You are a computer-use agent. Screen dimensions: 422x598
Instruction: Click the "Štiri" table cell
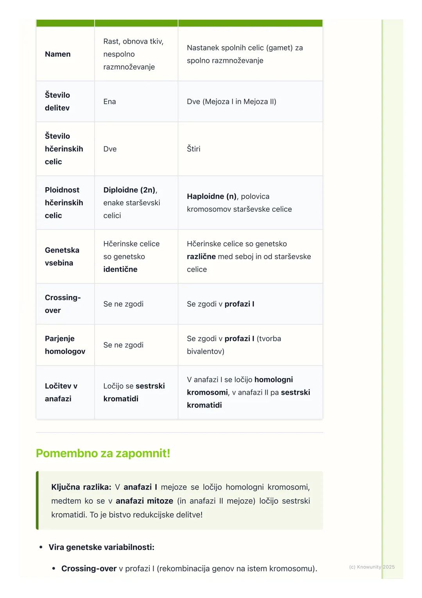click(193, 149)
